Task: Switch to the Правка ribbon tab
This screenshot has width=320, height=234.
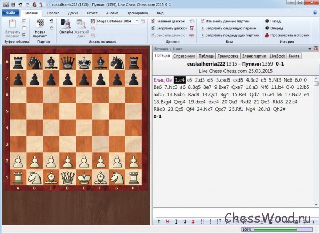Action: [x=53, y=13]
